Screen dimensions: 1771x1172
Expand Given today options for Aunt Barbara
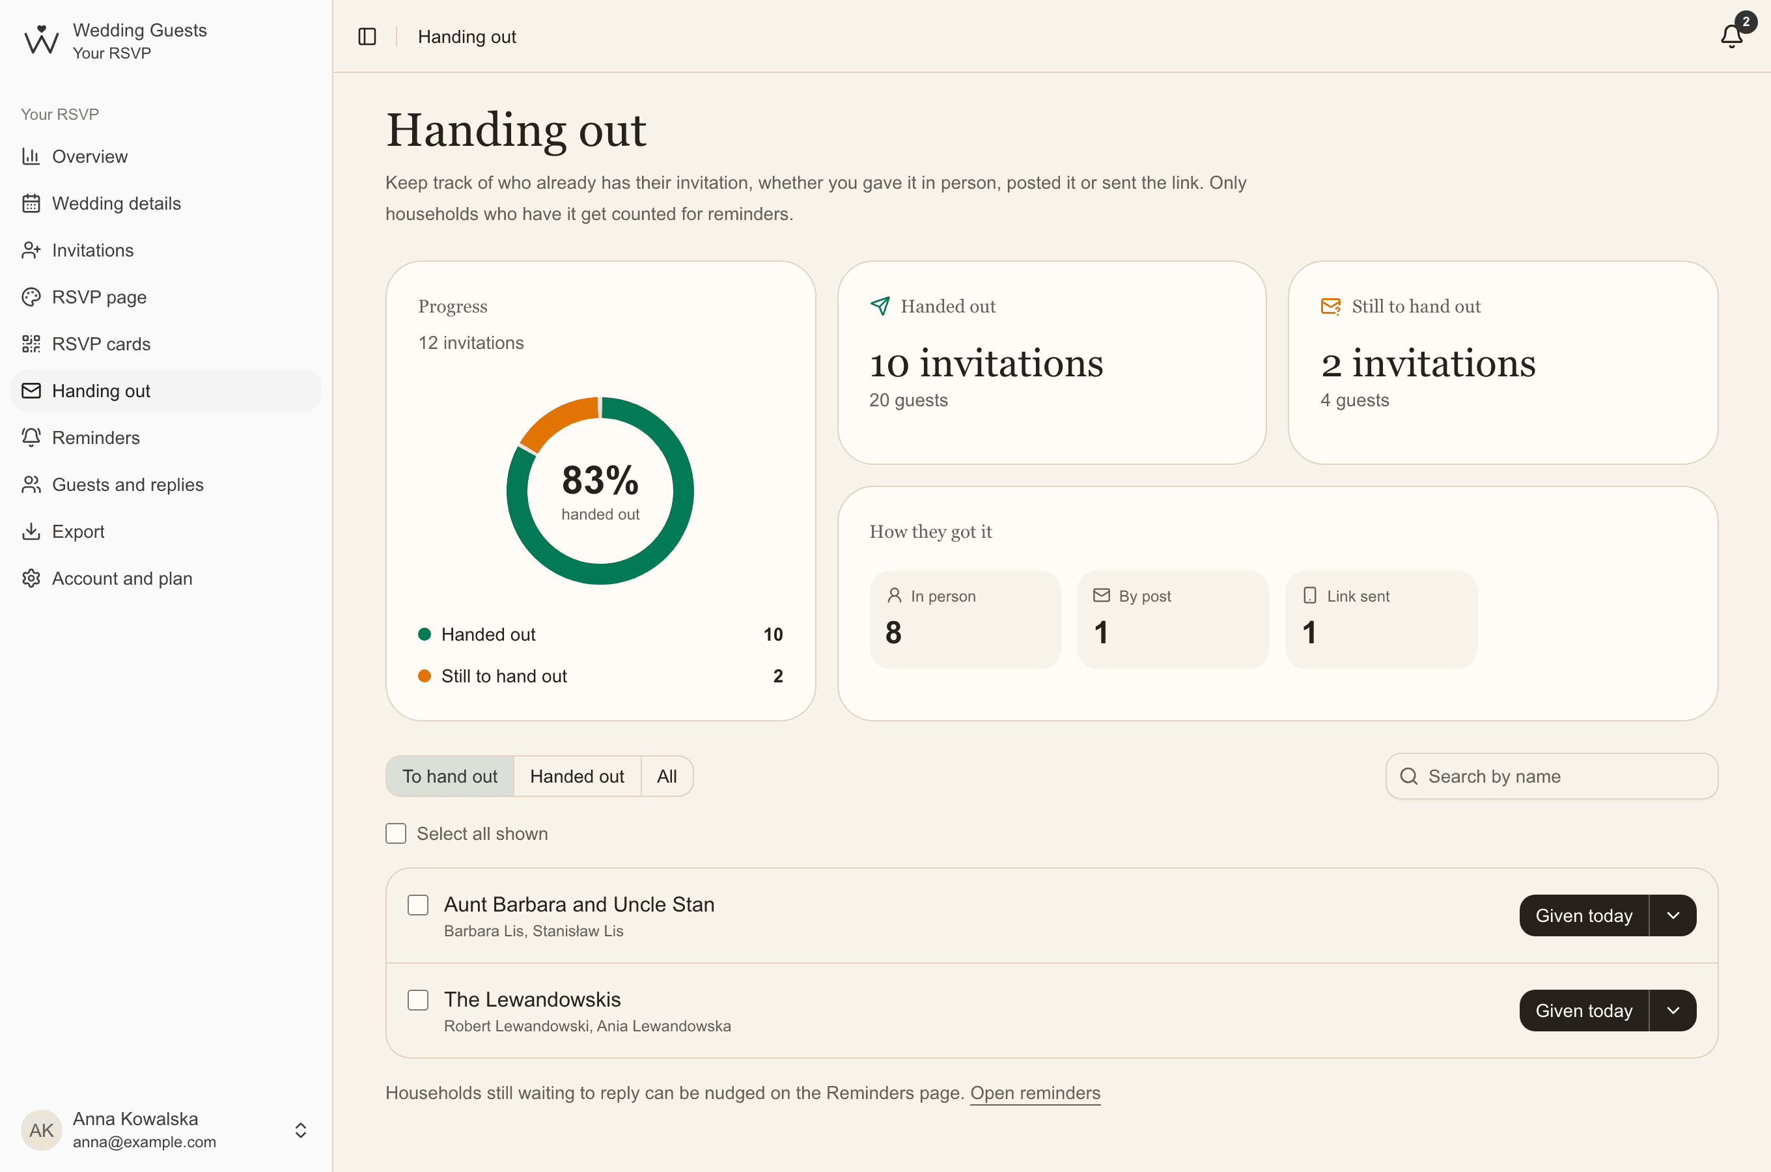pos(1673,915)
